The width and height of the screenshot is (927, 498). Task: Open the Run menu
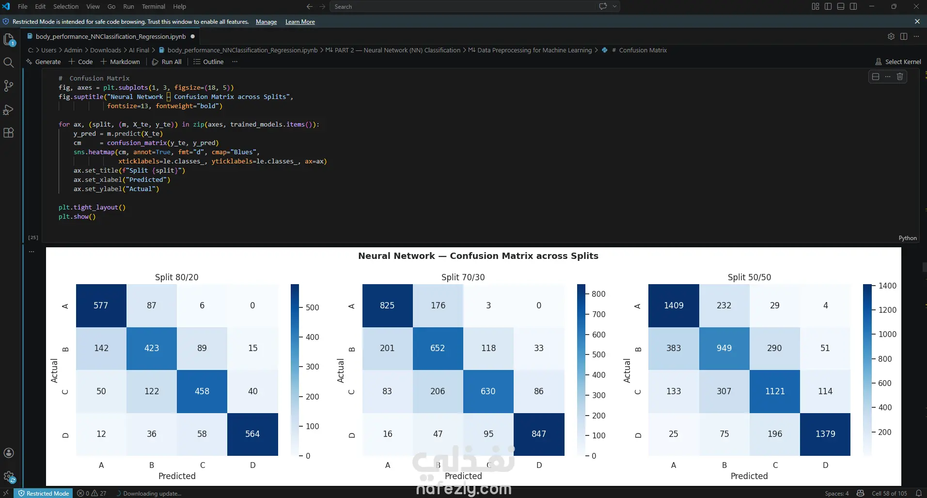[x=128, y=6]
